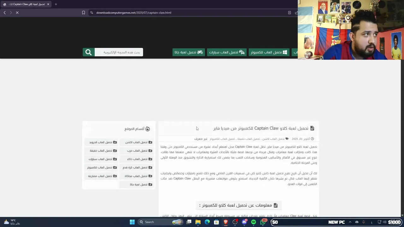Open the Windows Start menu
The image size is (404, 227).
132,222
